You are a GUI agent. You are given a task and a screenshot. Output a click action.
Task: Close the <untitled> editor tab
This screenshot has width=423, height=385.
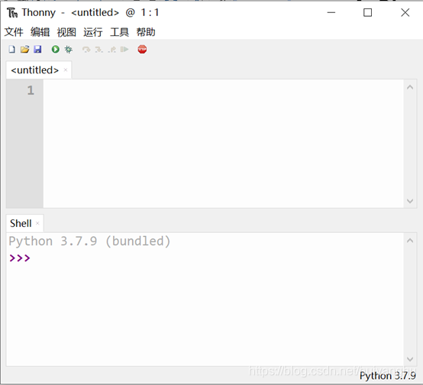(x=66, y=70)
